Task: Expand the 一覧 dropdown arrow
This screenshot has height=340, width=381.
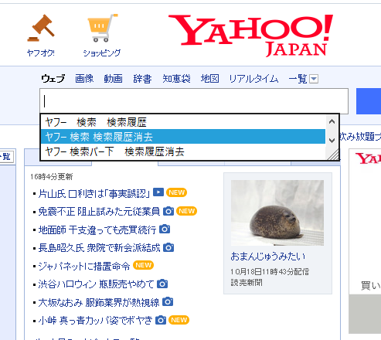Action: [314, 79]
